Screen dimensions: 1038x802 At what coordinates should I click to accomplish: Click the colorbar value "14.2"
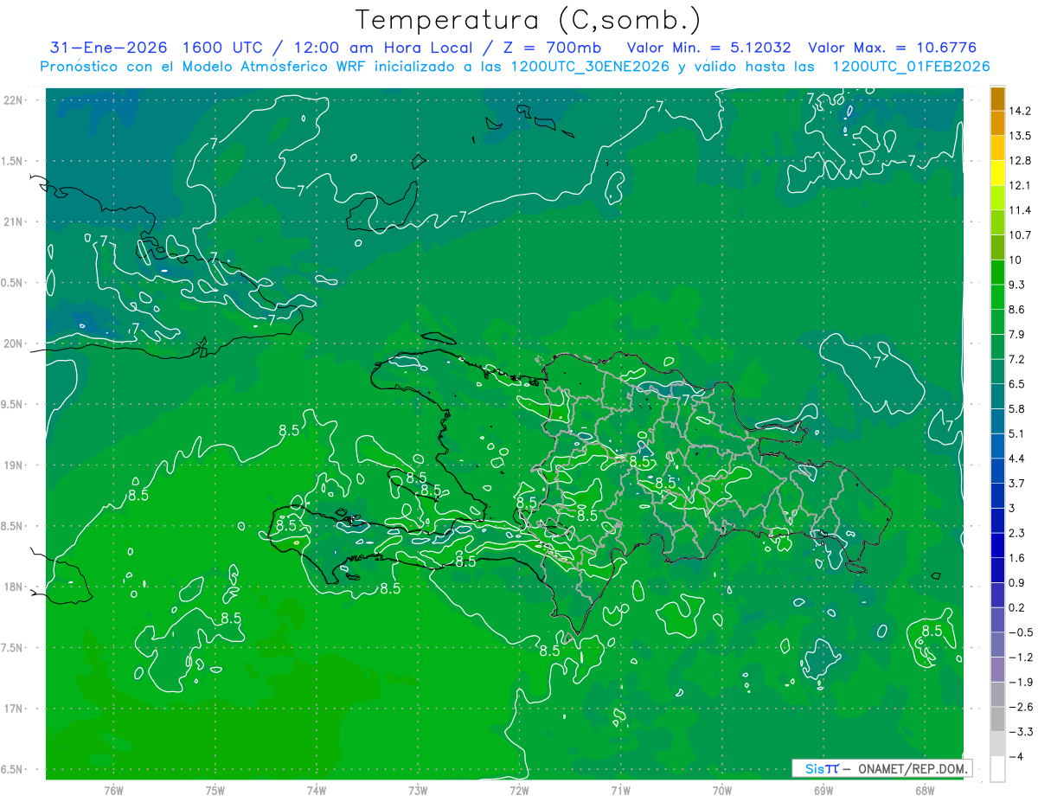click(1020, 111)
